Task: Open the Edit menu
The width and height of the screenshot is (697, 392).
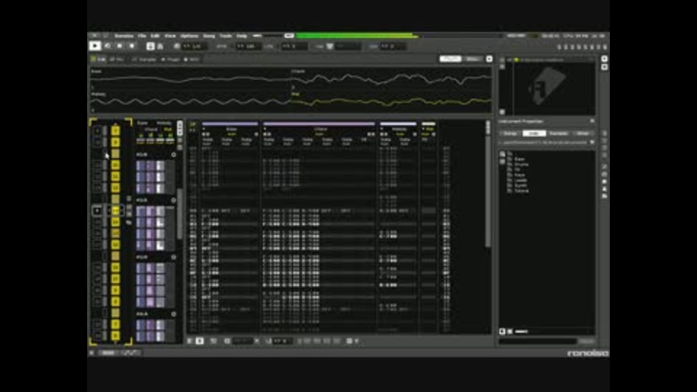Action: tap(155, 36)
